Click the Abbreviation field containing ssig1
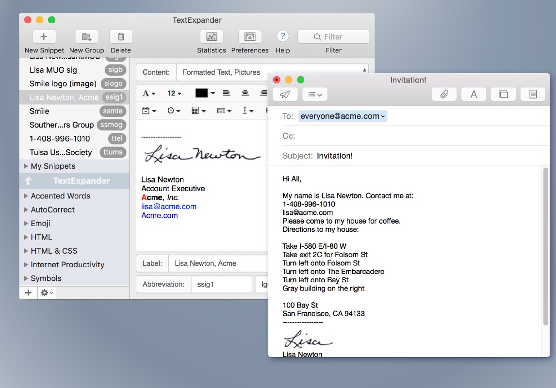556x388 pixels. click(x=221, y=284)
